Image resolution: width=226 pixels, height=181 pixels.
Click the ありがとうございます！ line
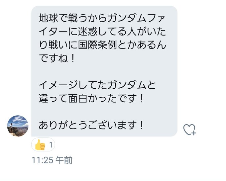point(91,125)
